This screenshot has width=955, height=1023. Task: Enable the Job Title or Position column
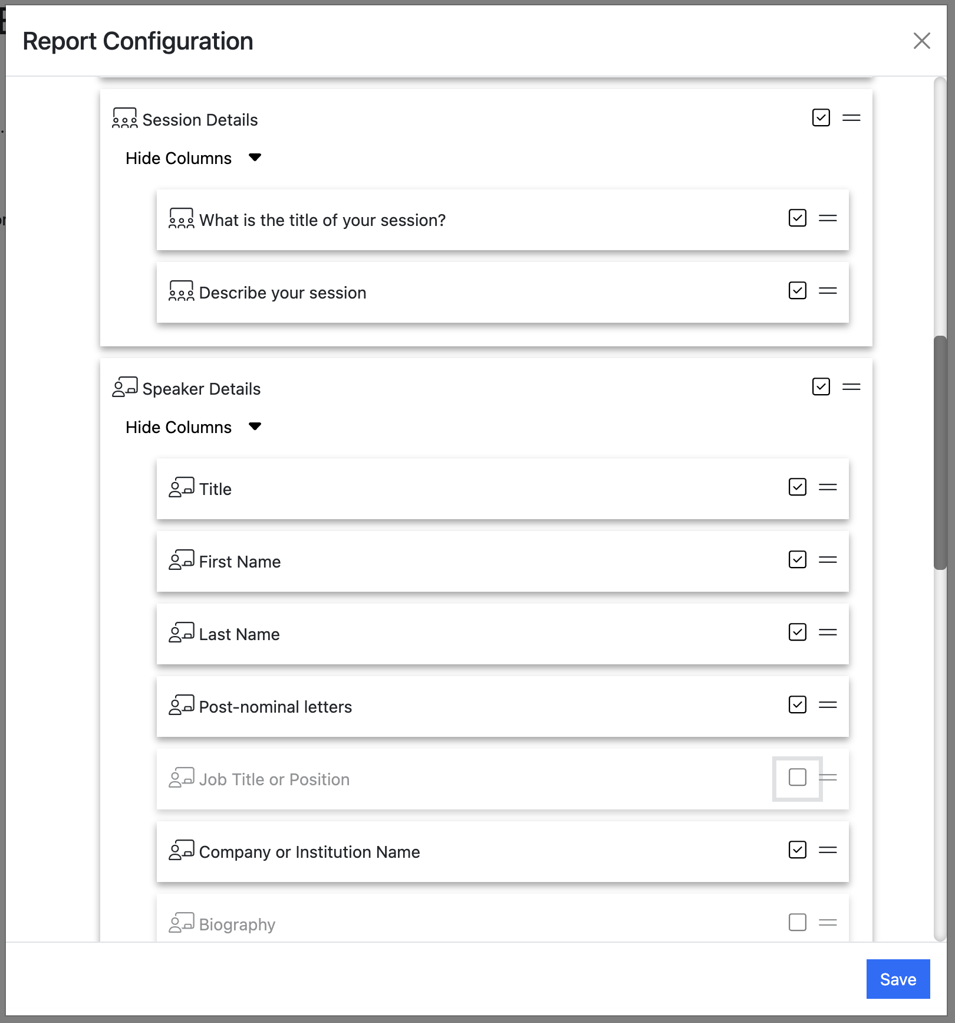coord(797,778)
